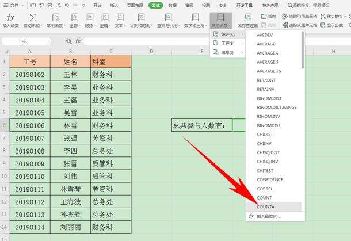Viewport: 351px width, 241px height.
Task: Undo the last action
Action: tap(67, 5)
